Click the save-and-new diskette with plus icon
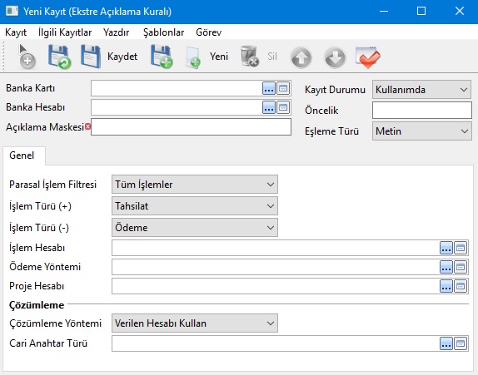The height and width of the screenshot is (375, 478). coord(162,57)
